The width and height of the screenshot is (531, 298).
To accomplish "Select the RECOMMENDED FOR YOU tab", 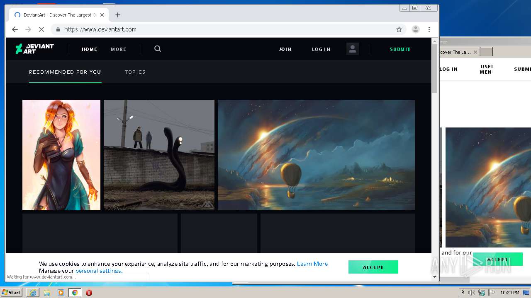I will coord(65,72).
